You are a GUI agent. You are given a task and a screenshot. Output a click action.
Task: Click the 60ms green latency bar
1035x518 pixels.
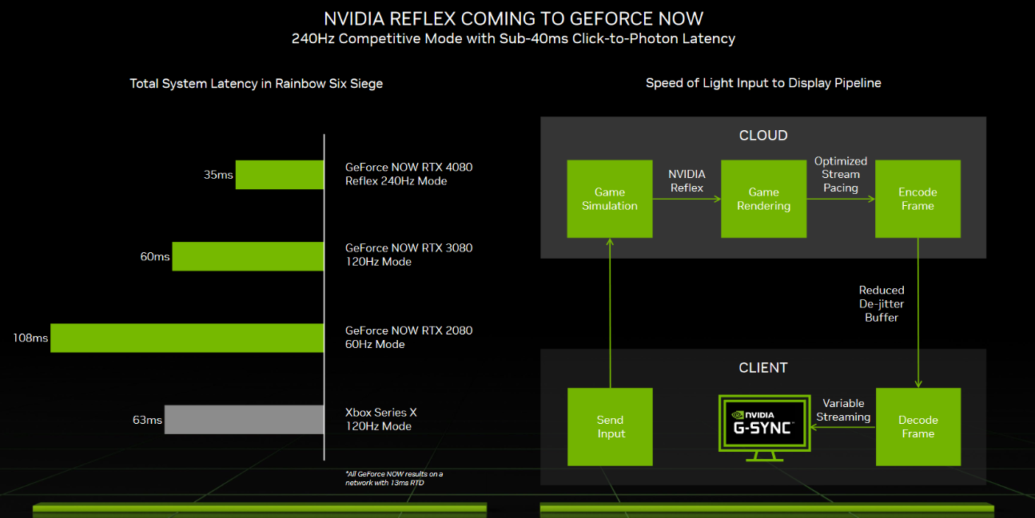tap(249, 256)
